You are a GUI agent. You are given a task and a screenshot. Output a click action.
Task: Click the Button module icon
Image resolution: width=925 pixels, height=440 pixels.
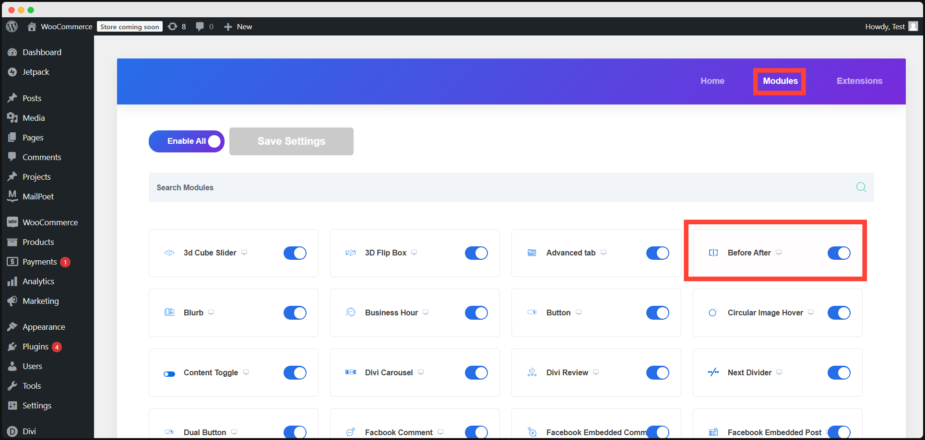[532, 312]
